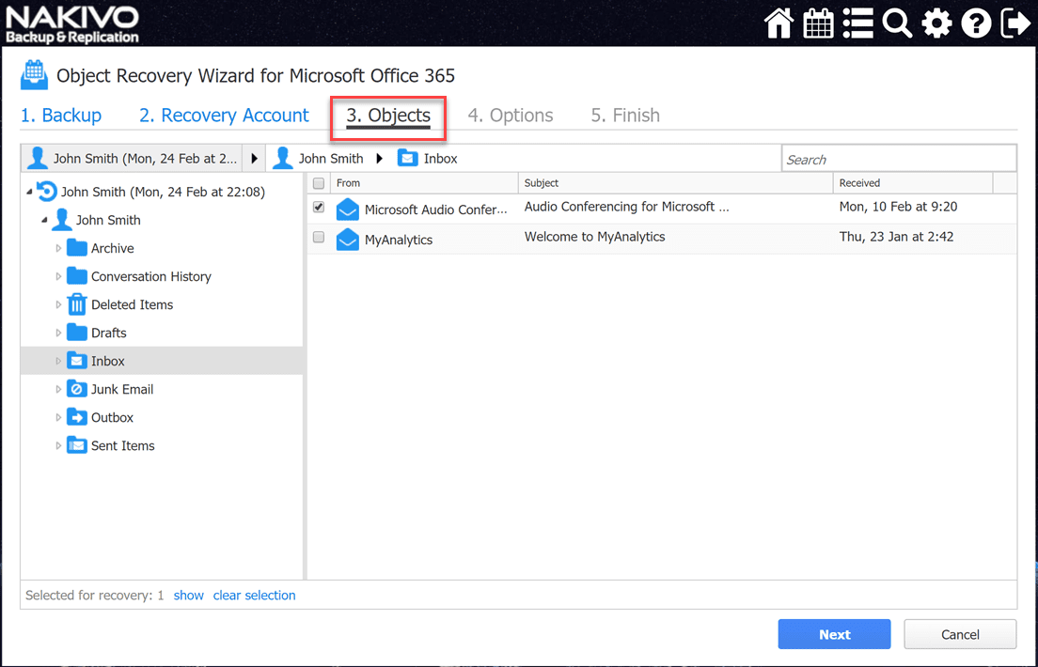
Task: Click the show link
Action: point(189,595)
